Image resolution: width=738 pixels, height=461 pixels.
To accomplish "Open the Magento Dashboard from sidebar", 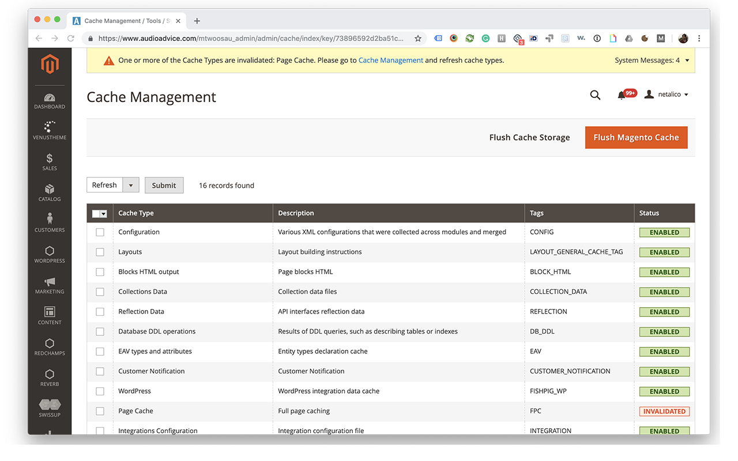I will tap(49, 99).
